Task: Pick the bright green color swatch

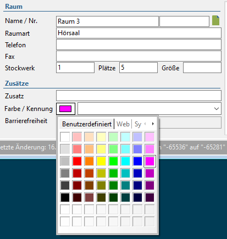Action: point(113,161)
